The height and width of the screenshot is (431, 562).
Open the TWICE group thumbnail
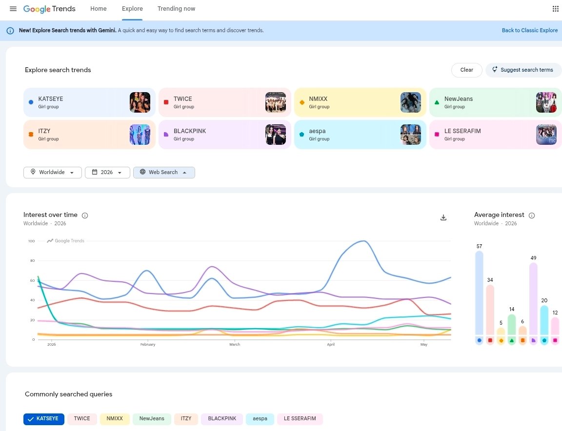coord(276,102)
